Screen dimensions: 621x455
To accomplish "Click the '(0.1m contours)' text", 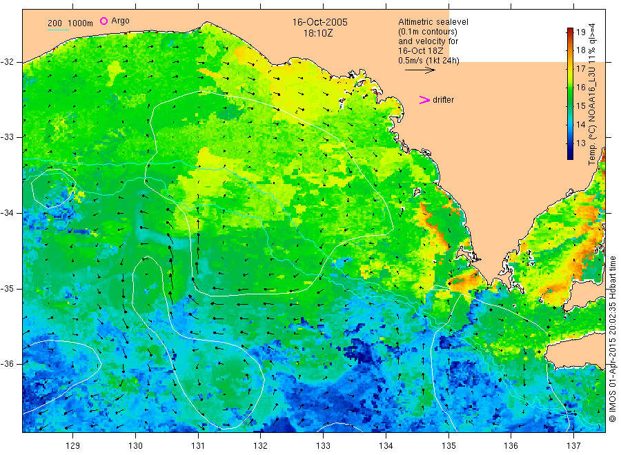I will click(428, 32).
